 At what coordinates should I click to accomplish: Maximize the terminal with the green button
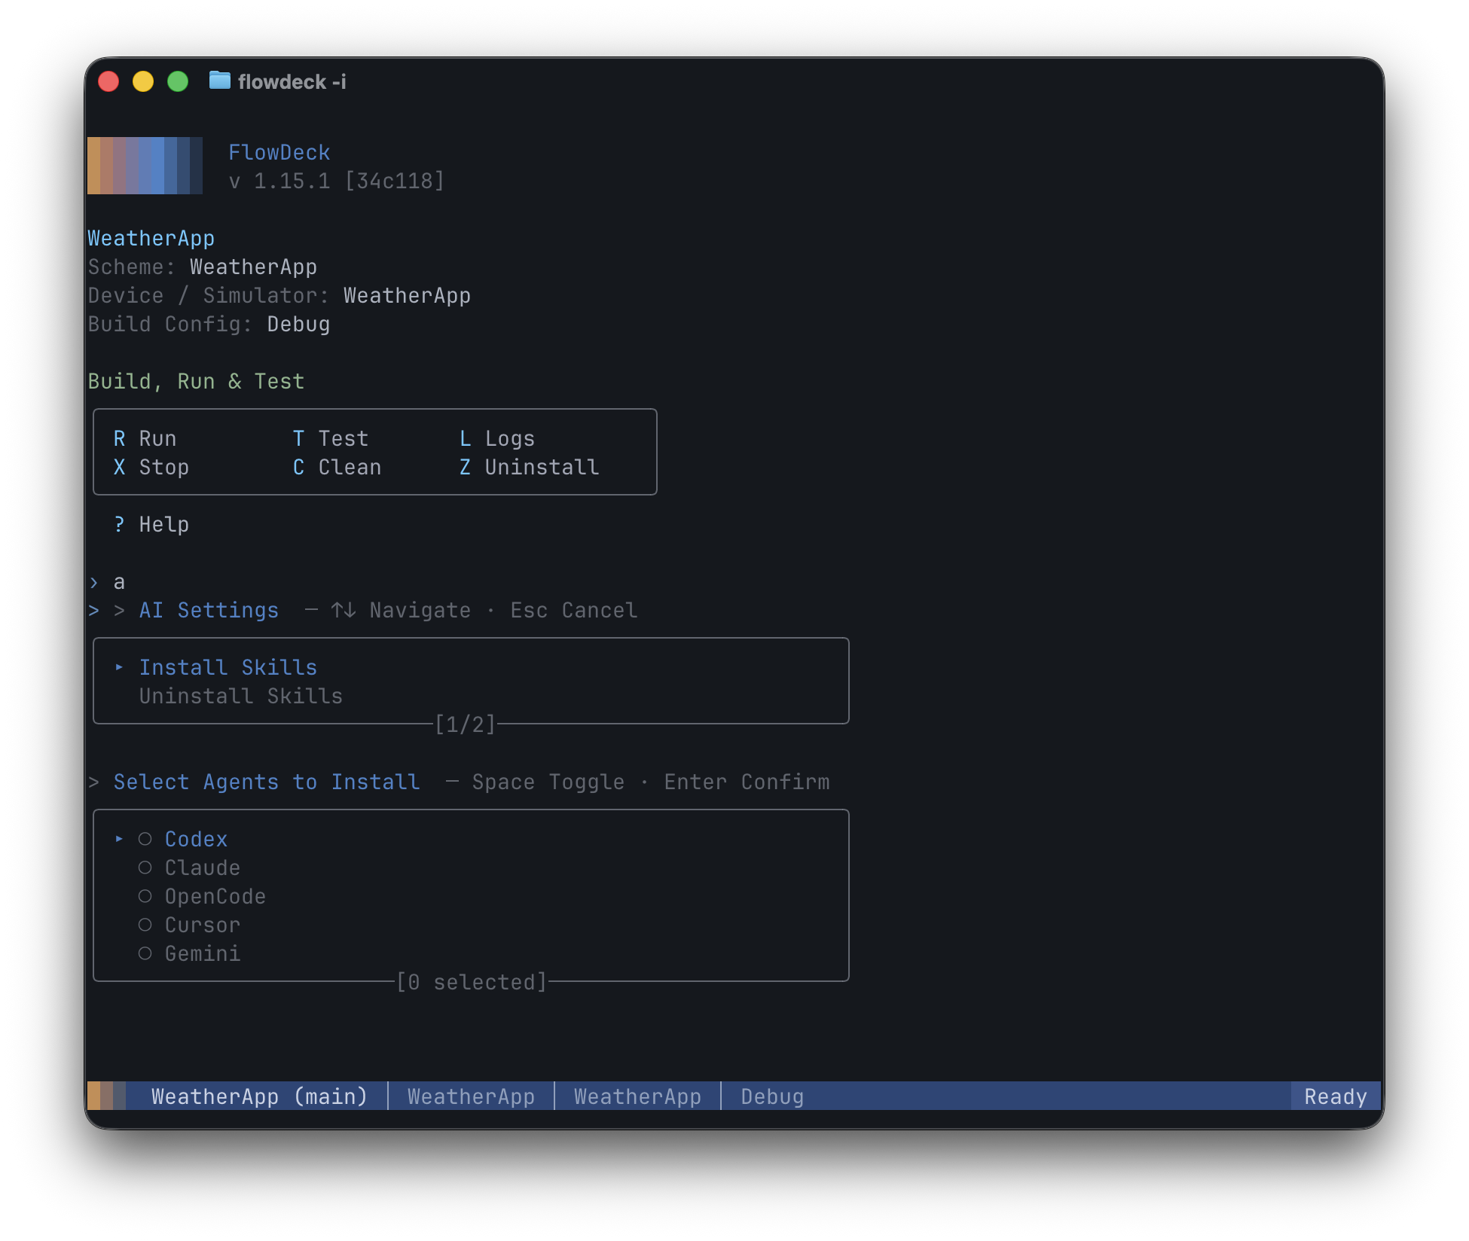coord(178,81)
